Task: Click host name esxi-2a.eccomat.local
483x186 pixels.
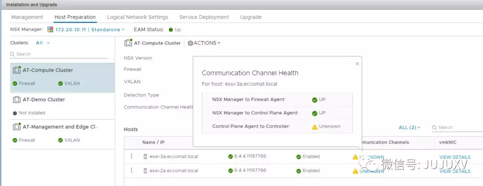Action: (174, 171)
